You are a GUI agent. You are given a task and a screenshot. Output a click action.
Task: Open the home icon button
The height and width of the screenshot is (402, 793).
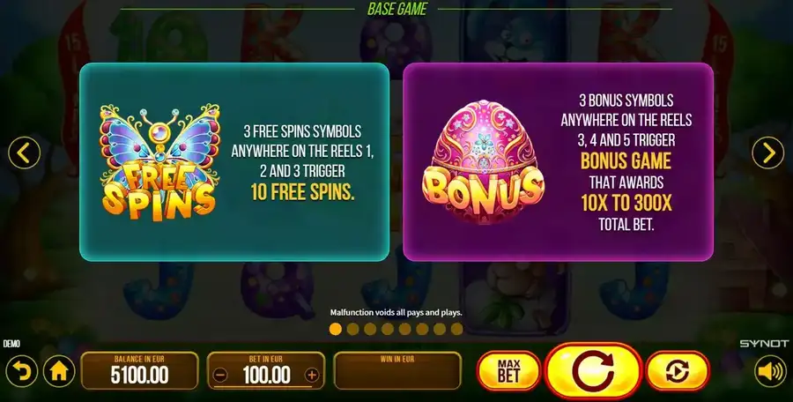click(59, 372)
